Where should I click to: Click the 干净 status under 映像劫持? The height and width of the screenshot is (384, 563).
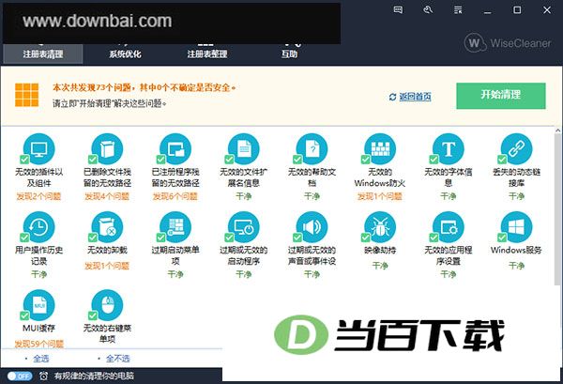pos(380,266)
